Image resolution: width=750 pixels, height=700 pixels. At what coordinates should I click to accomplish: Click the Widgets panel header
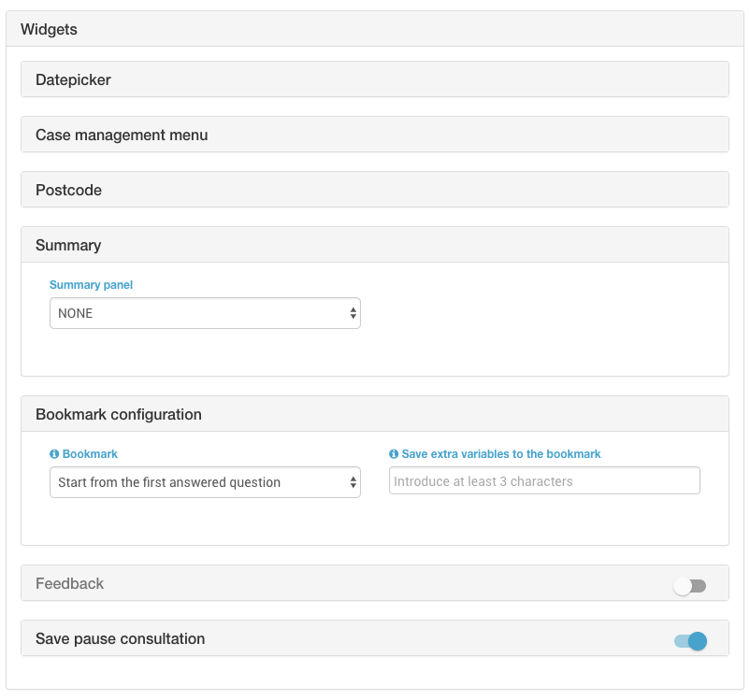375,29
